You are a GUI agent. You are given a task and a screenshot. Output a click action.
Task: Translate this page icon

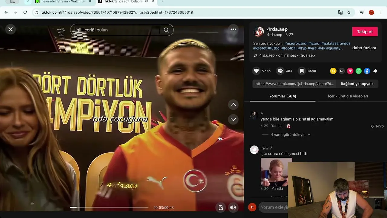tap(340, 12)
